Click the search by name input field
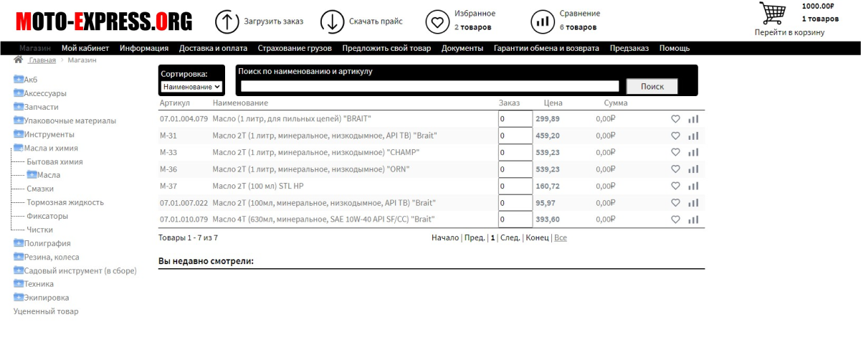This screenshot has width=861, height=345. (x=429, y=86)
